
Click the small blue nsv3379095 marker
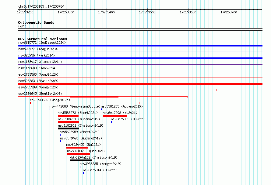click(x=61, y=141)
